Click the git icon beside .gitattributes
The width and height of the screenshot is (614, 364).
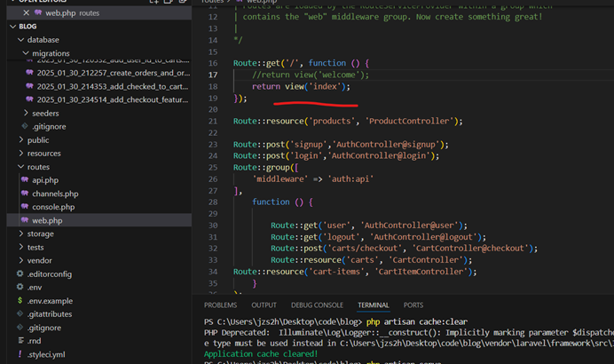tap(20, 314)
